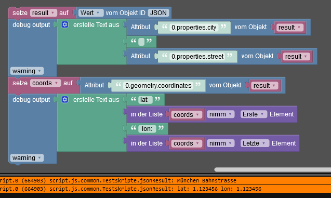331x198 pixels.
Task: Edit the 'lon:' text field
Action: coord(147,129)
